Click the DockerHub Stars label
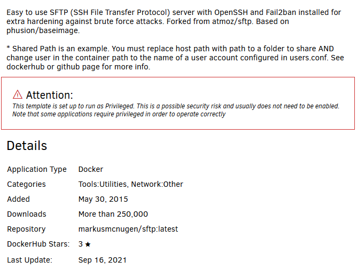 click(x=38, y=244)
